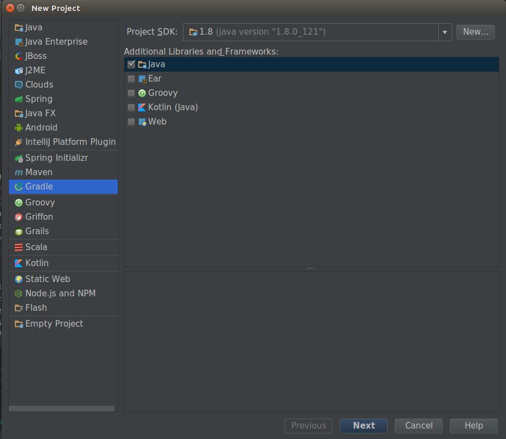Select Java Enterprise project type
The height and width of the screenshot is (439, 506).
click(x=56, y=42)
